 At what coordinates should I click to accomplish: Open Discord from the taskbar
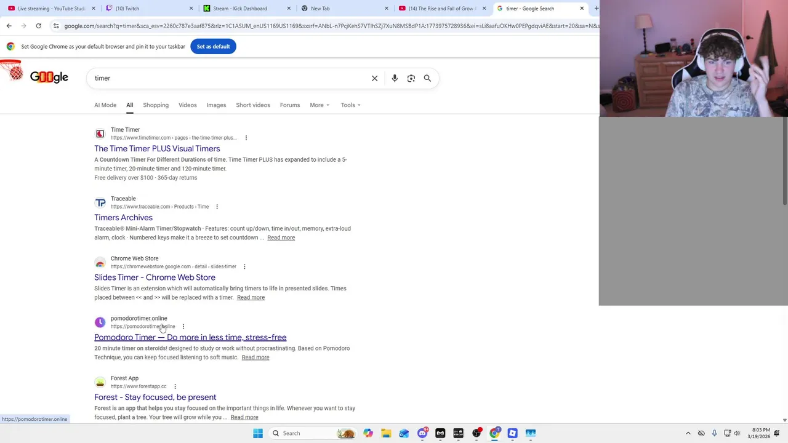click(422, 433)
